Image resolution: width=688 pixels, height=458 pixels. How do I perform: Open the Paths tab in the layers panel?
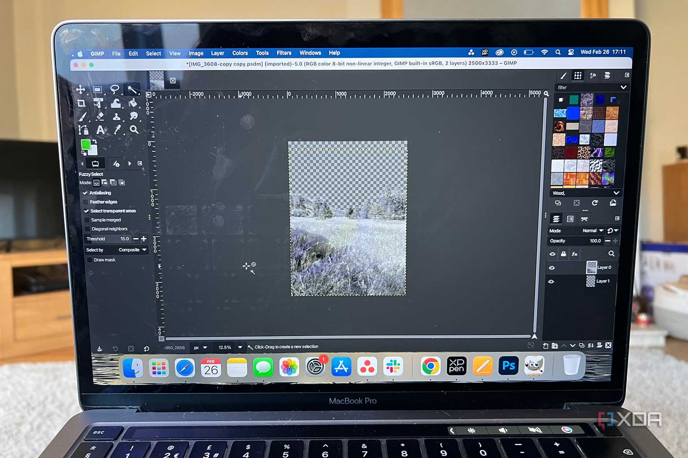tap(585, 219)
